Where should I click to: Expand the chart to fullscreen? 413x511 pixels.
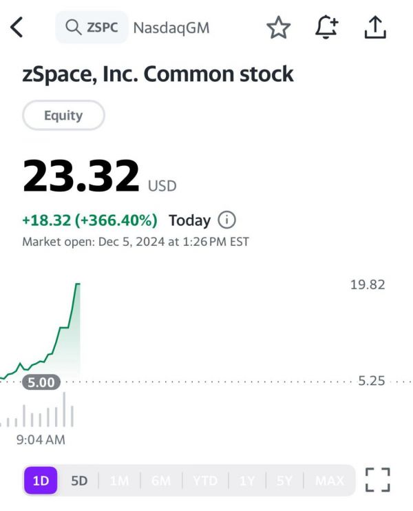click(377, 480)
